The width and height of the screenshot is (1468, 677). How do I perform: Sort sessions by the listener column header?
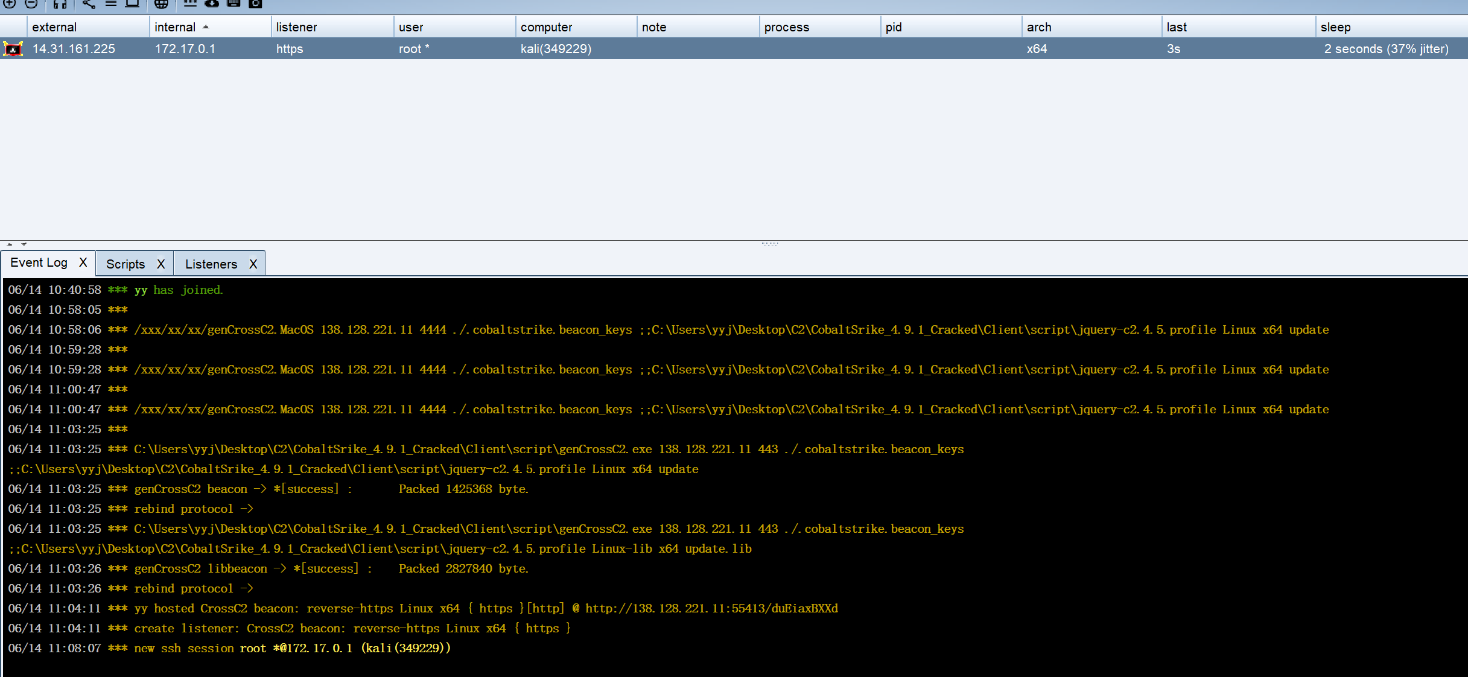point(332,27)
